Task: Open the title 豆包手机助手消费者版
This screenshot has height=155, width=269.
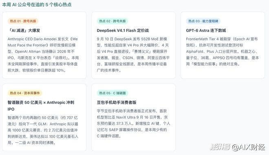Action: (x=117, y=103)
